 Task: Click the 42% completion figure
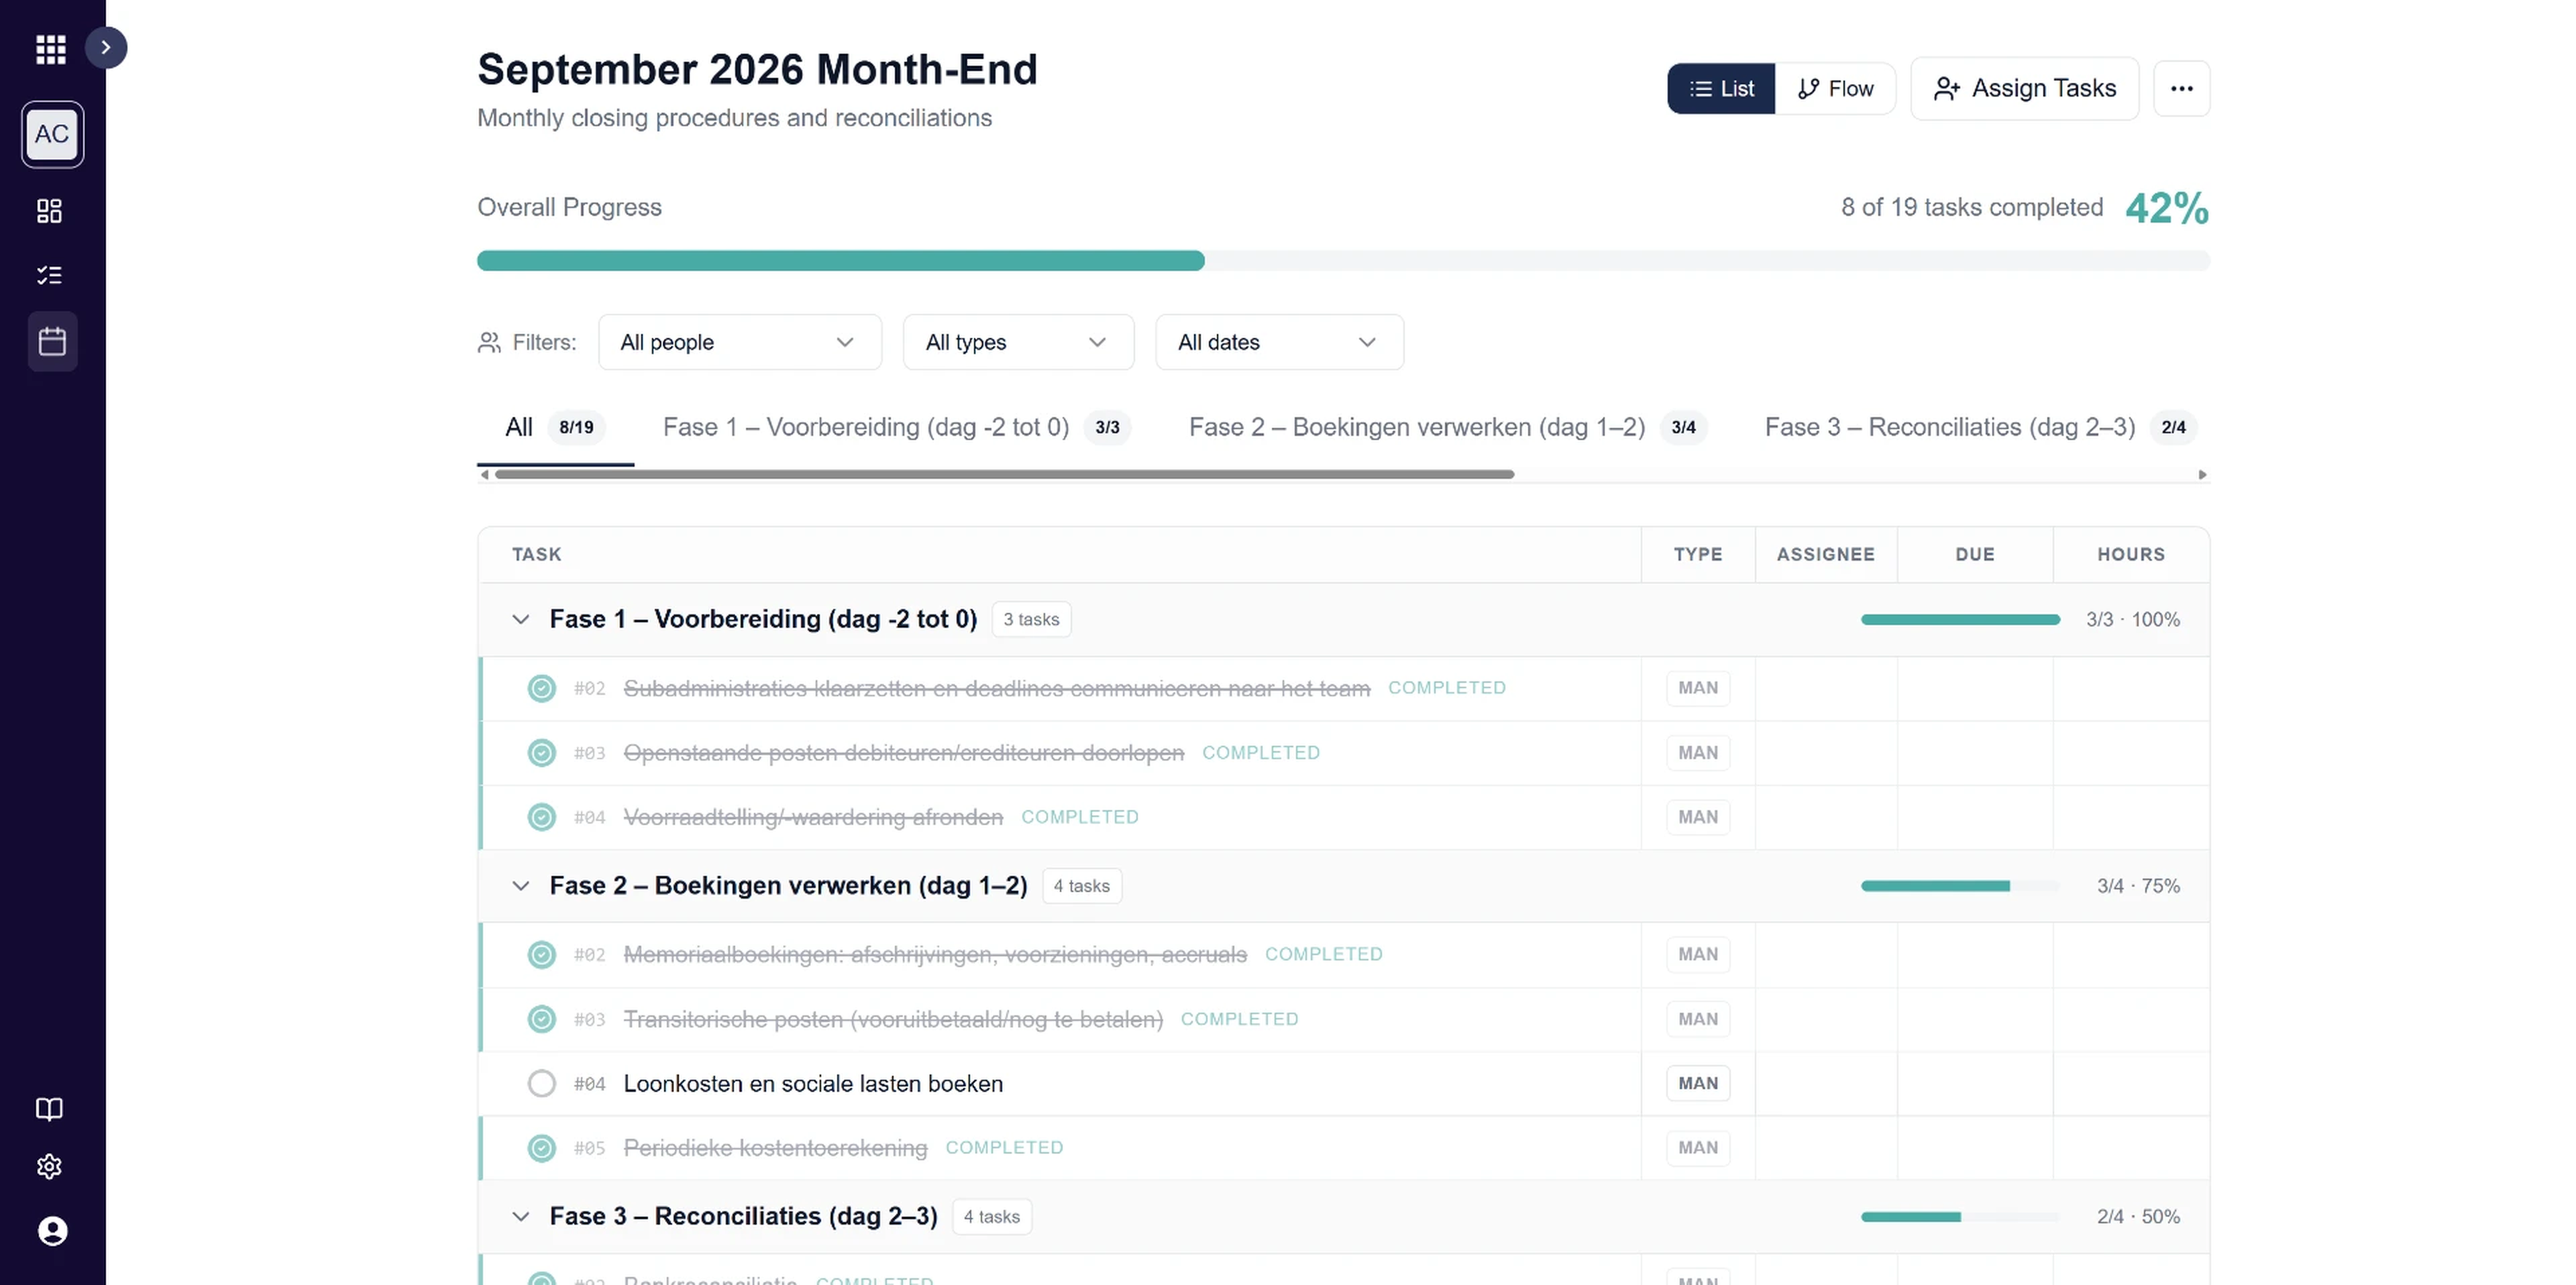tap(2167, 208)
